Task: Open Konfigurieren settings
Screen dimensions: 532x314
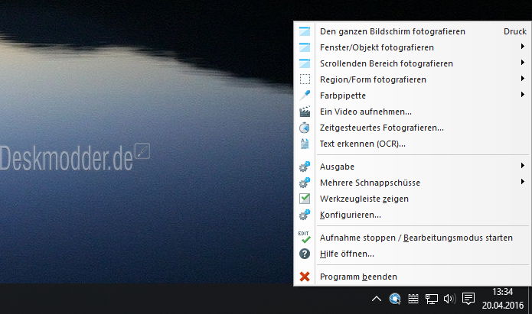Action: tap(412, 215)
